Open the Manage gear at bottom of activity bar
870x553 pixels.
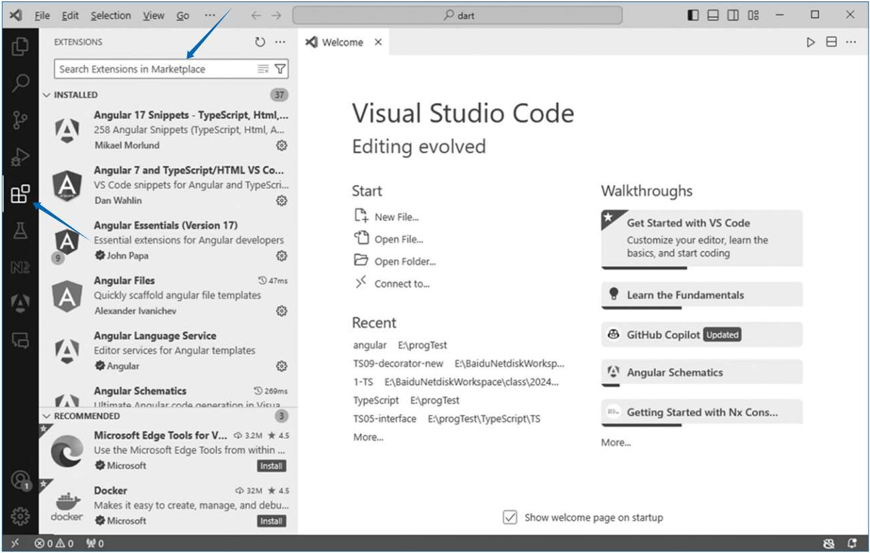[20, 516]
